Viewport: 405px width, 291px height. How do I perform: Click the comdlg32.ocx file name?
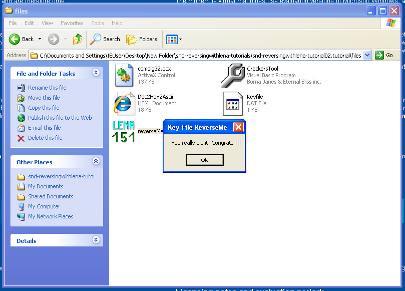click(154, 69)
